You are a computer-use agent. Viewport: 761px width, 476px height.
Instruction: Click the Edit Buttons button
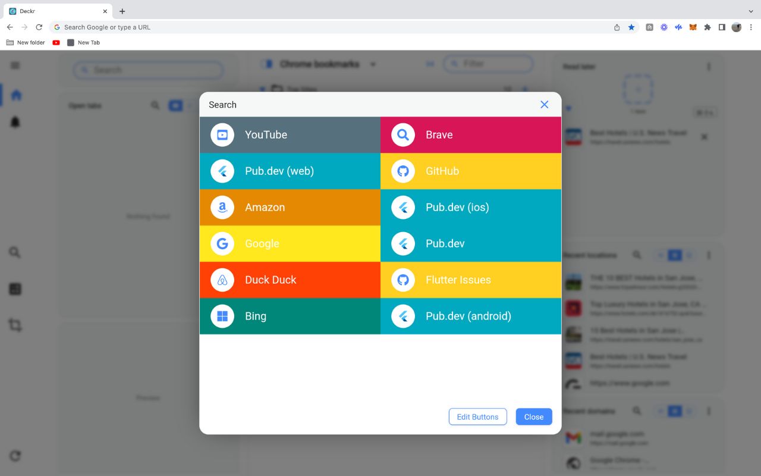tap(477, 417)
